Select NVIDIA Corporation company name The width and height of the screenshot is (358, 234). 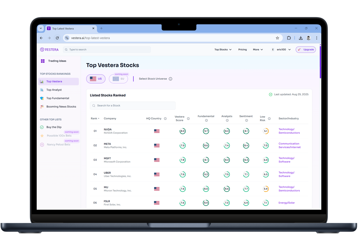point(115,133)
